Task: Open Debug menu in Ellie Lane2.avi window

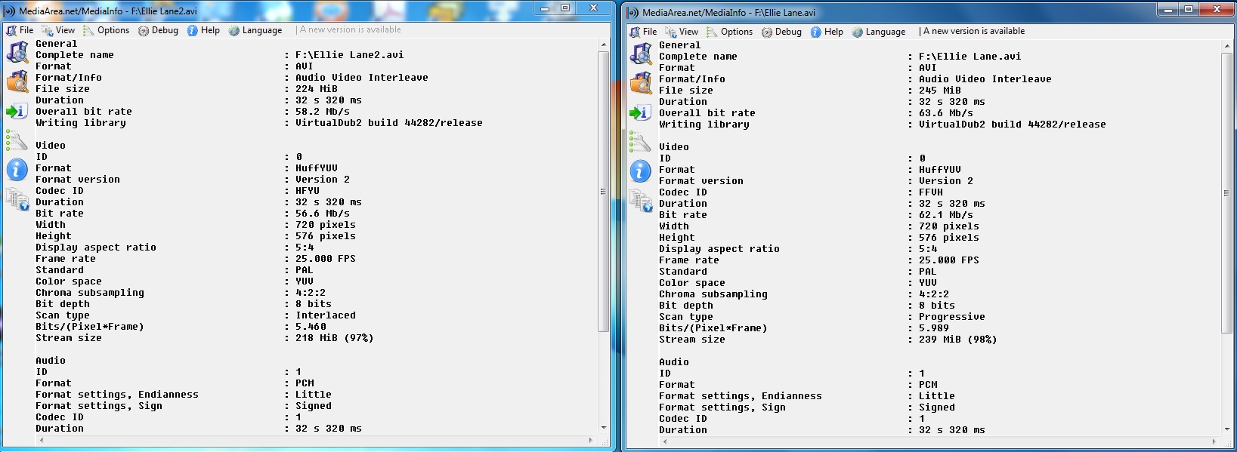Action: click(159, 30)
